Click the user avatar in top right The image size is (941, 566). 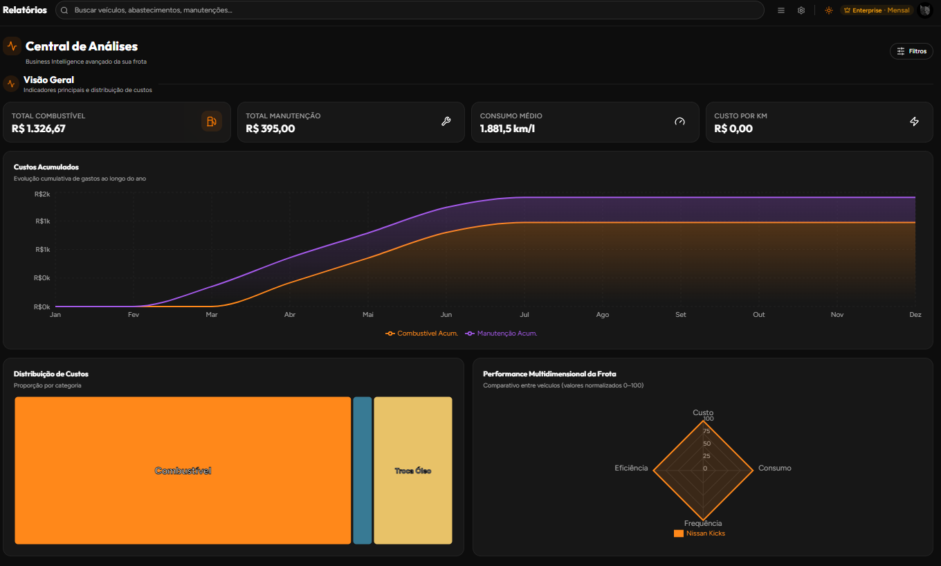(924, 10)
